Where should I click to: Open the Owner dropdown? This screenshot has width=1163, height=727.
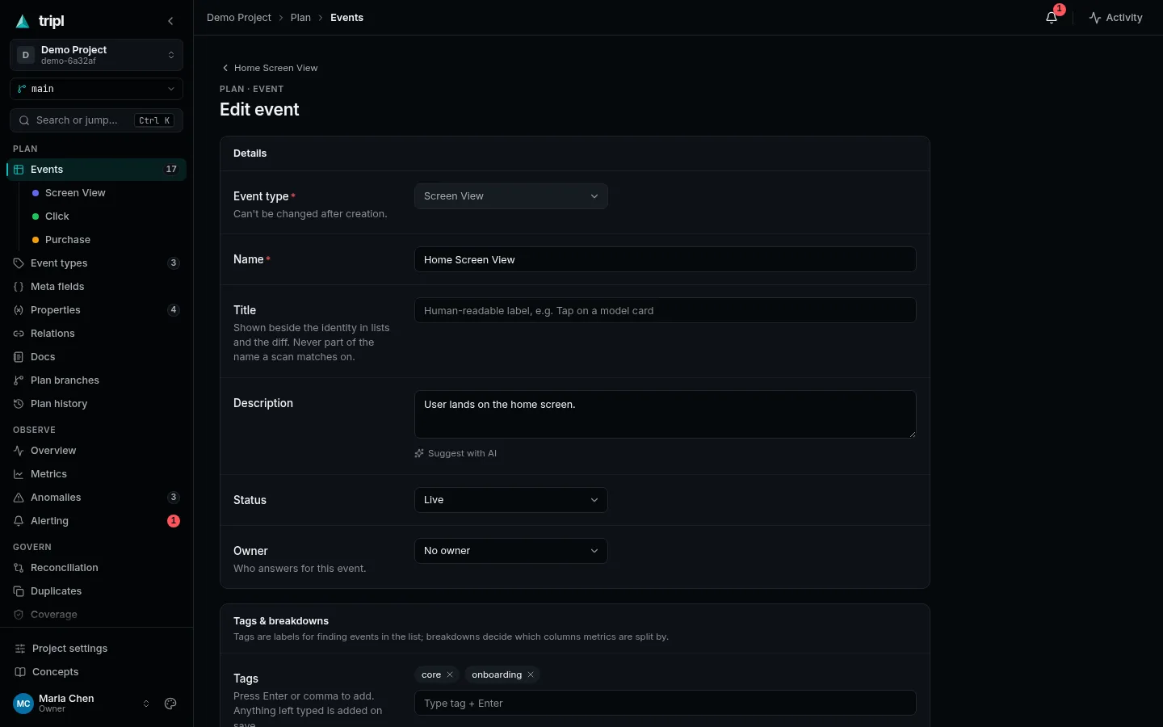(511, 551)
